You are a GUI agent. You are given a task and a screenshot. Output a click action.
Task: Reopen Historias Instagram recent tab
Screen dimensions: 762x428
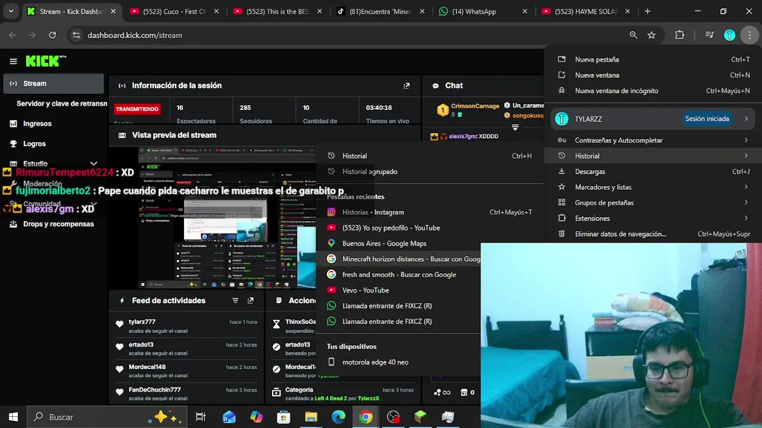(429, 212)
